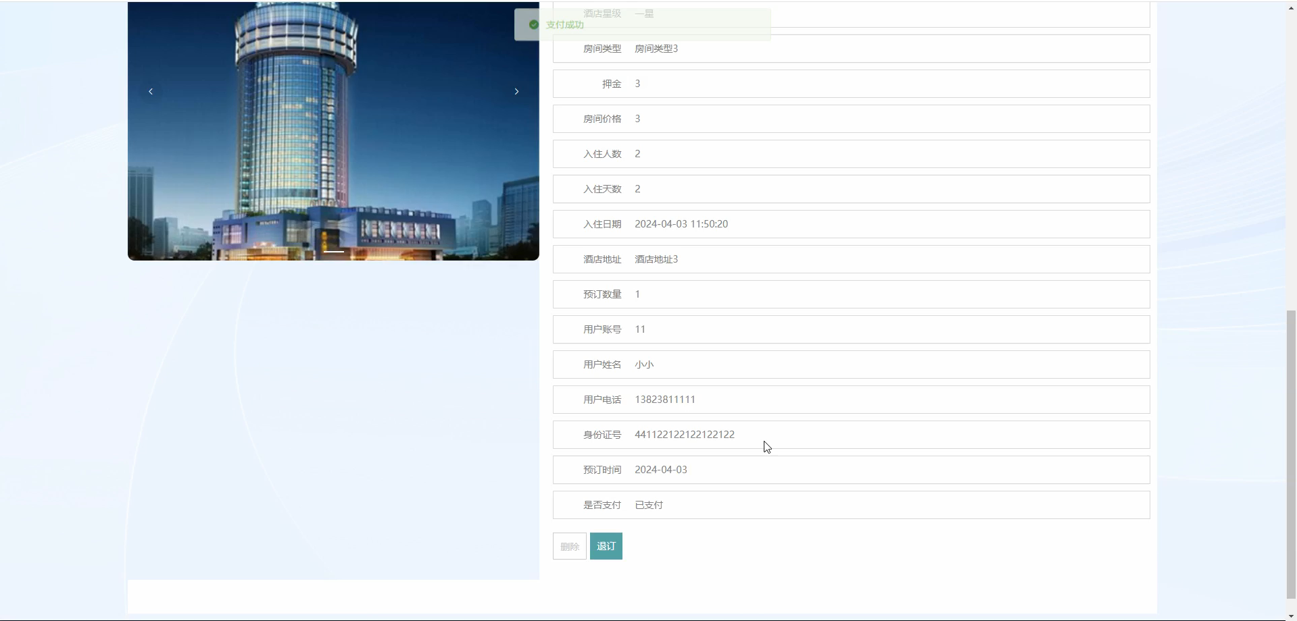The image size is (1297, 621).
Task: Show next hotel image with right arrow
Action: (x=516, y=91)
